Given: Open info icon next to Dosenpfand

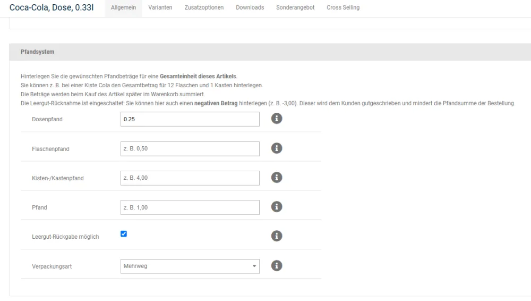Looking at the screenshot, I should (277, 119).
